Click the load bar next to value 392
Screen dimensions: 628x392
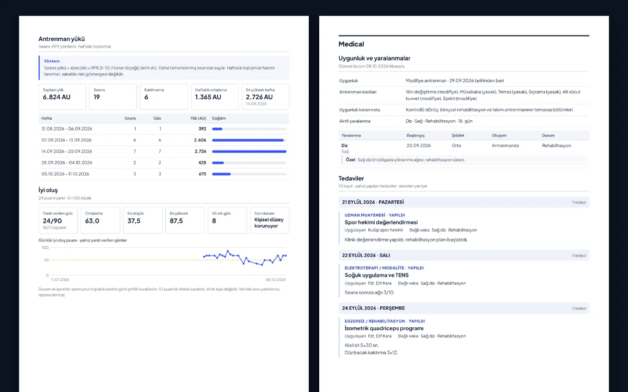click(x=249, y=129)
